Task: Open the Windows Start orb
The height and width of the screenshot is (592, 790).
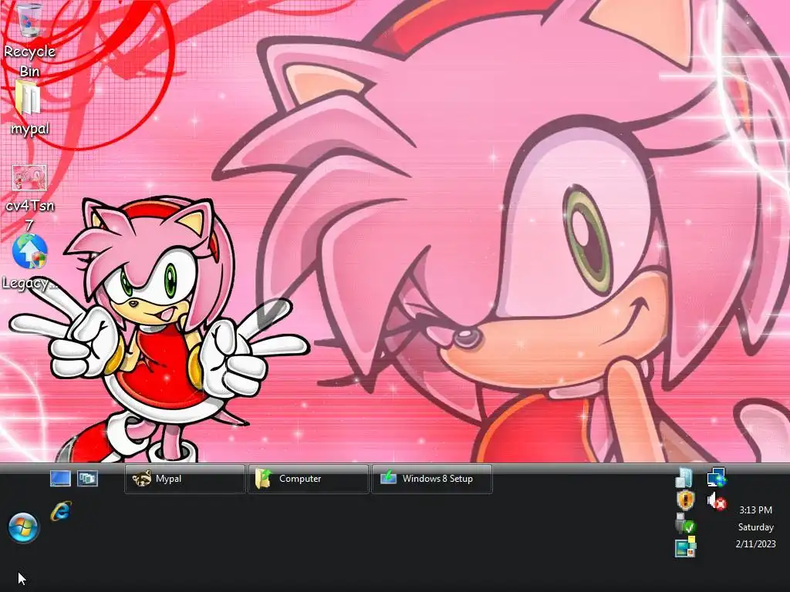Action: tap(23, 527)
